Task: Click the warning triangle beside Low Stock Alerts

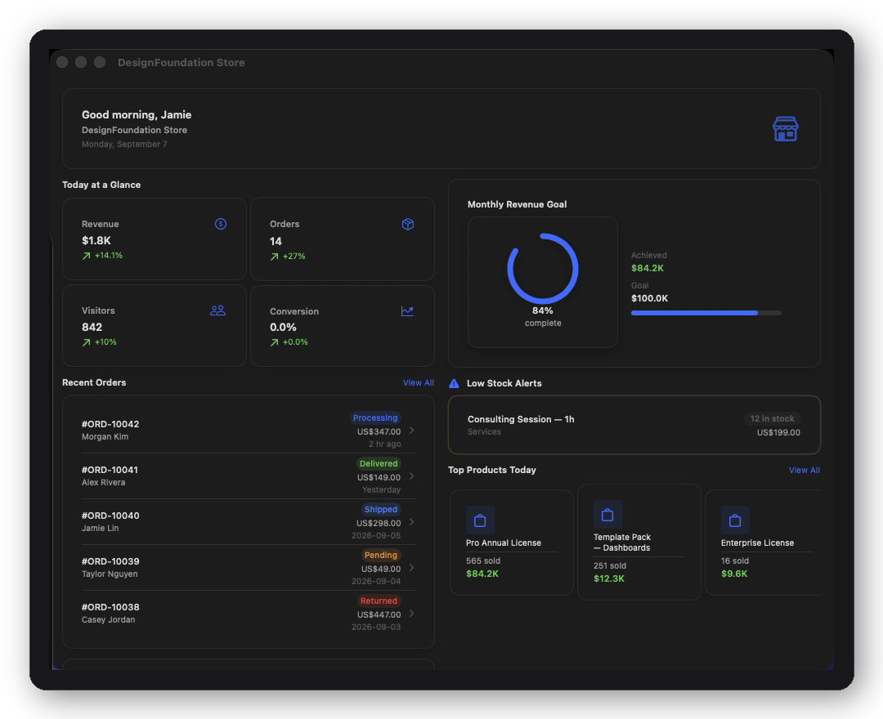Action: coord(454,383)
